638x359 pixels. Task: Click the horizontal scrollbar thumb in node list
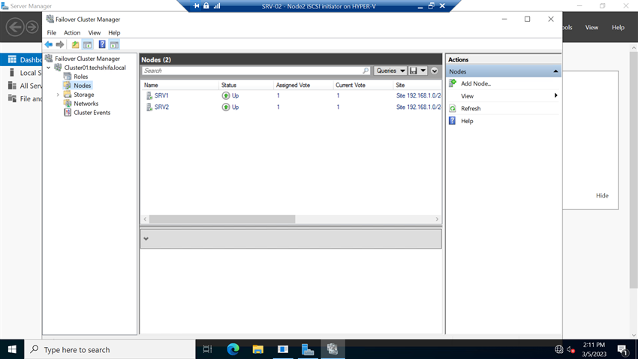point(222,219)
